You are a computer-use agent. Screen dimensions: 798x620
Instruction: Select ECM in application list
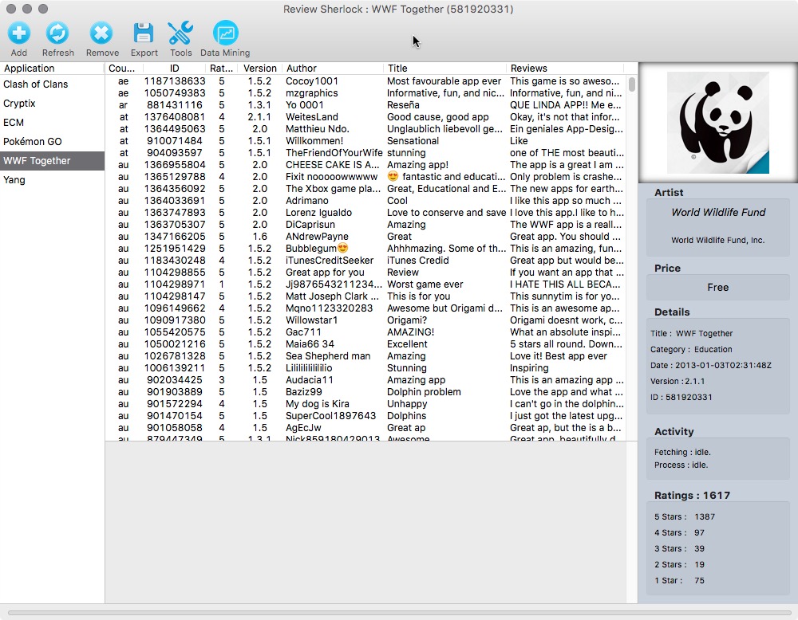click(x=53, y=123)
